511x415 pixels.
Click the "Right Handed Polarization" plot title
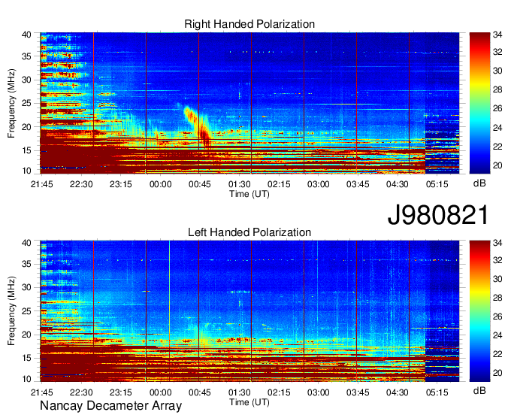[x=249, y=24]
